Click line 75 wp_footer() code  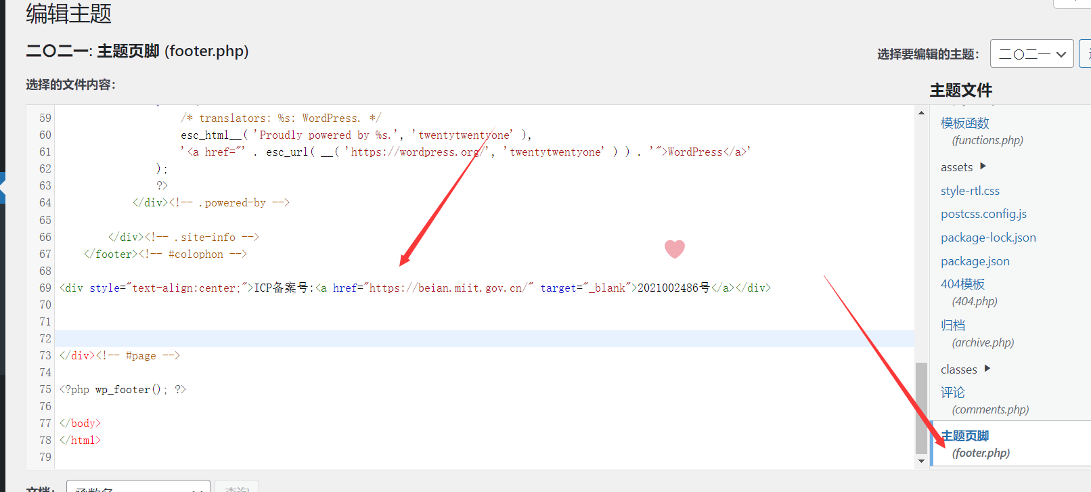tap(123, 389)
